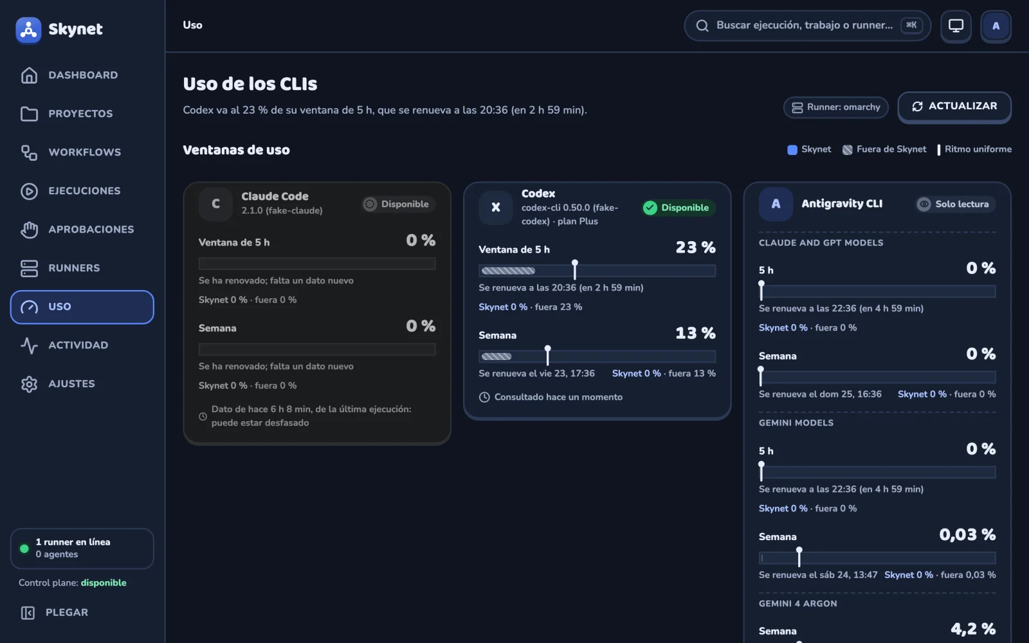The height and width of the screenshot is (643, 1029).
Task: Click Codex Ventana de 5 h progress bar
Action: [x=597, y=271]
